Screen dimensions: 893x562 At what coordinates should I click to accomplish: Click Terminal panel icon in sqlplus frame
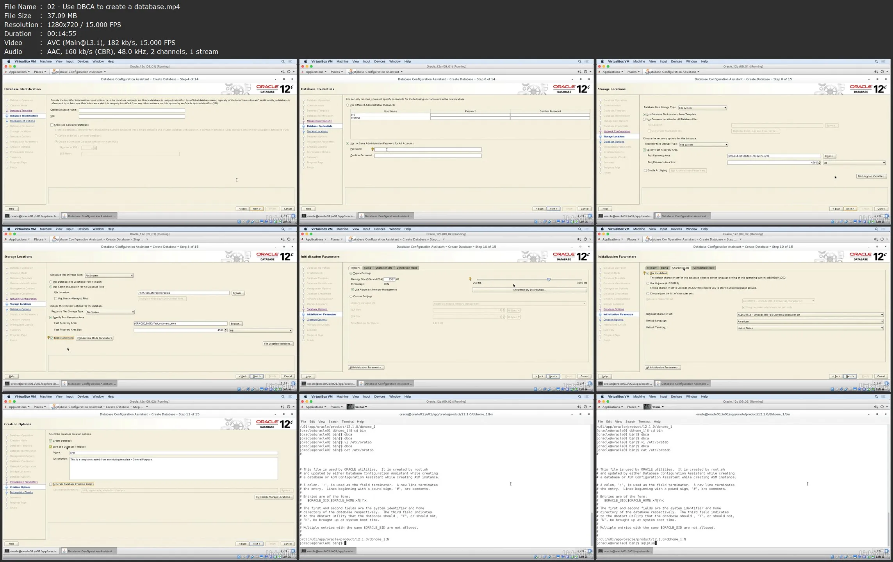647,407
